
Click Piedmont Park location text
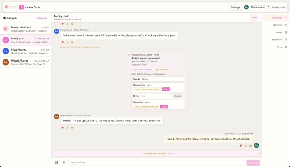[139, 65]
